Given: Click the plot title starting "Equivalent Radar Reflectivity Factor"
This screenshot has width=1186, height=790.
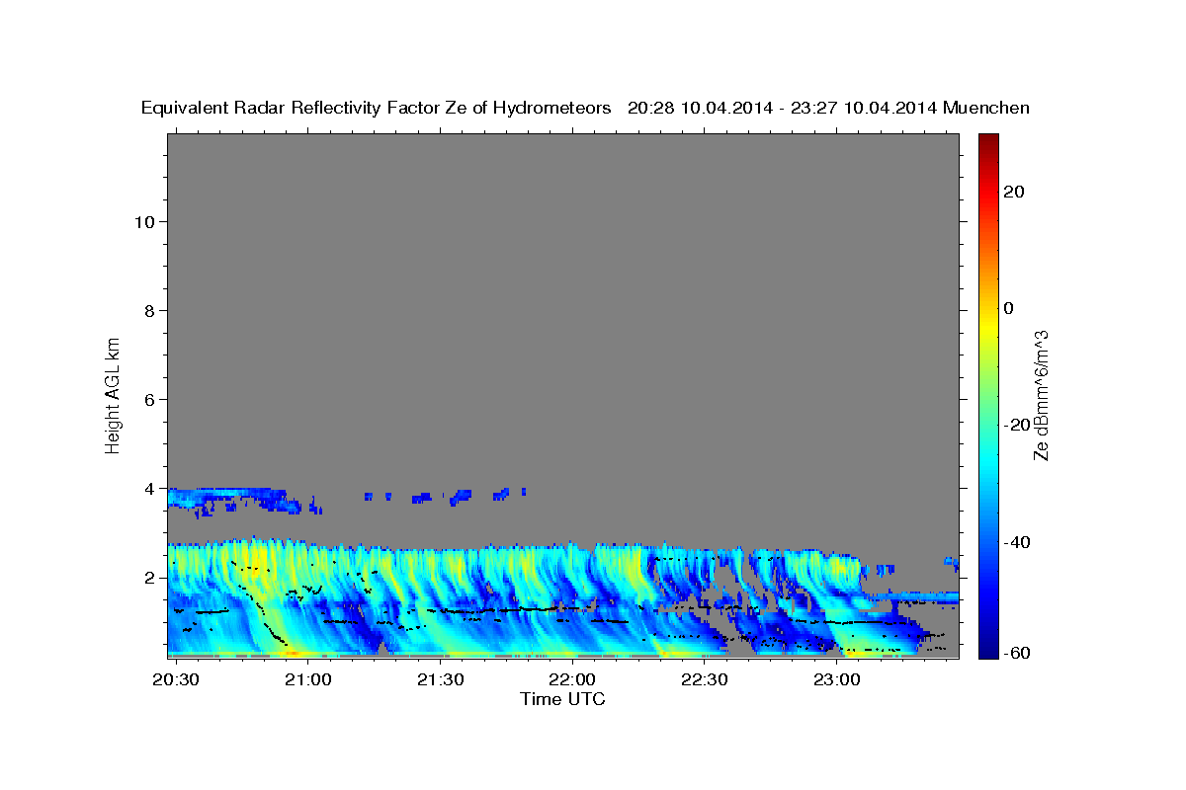Looking at the screenshot, I should tap(586, 109).
